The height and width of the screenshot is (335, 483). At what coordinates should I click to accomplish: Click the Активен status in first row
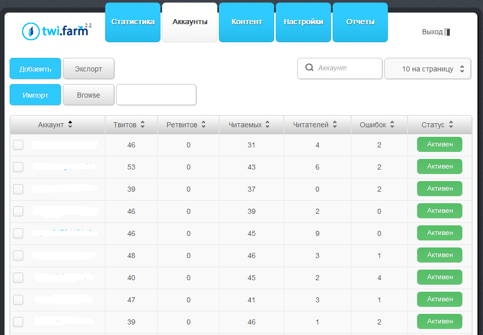click(439, 144)
